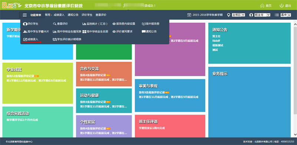Click the calendar semester icon
Viewport: 297px width, 145px height.
(189, 15)
